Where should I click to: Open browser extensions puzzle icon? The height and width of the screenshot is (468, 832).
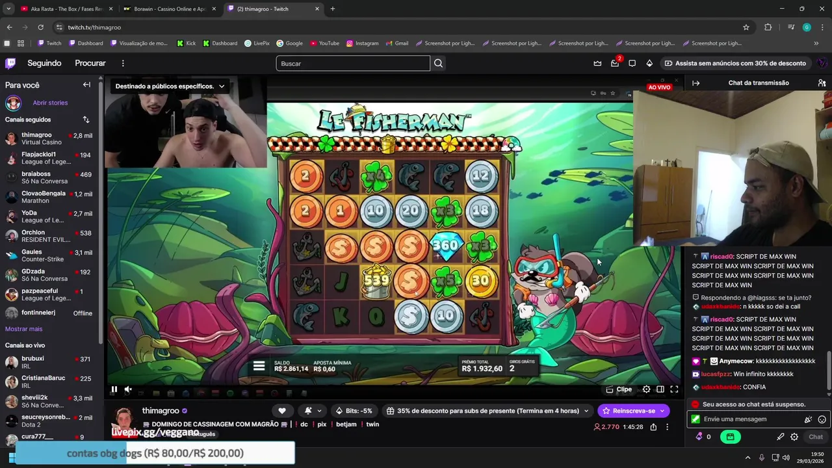click(768, 27)
